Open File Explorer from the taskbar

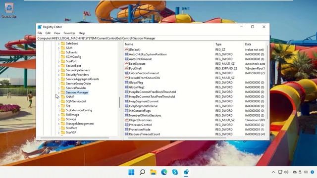click(x=153, y=172)
